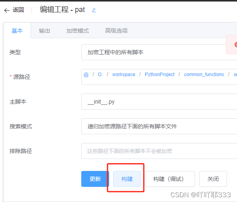Open the 高级选项 tab
237x202 pixels.
pyautogui.click(x=116, y=31)
